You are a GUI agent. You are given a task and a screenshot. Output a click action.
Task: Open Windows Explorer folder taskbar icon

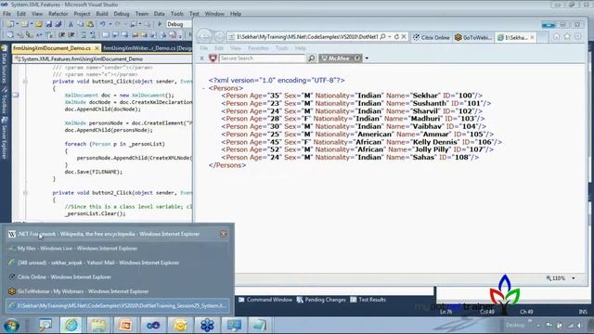coord(98,325)
